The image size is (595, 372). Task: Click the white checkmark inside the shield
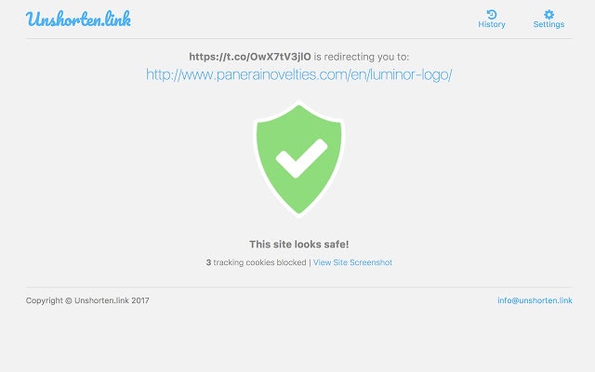(x=301, y=158)
